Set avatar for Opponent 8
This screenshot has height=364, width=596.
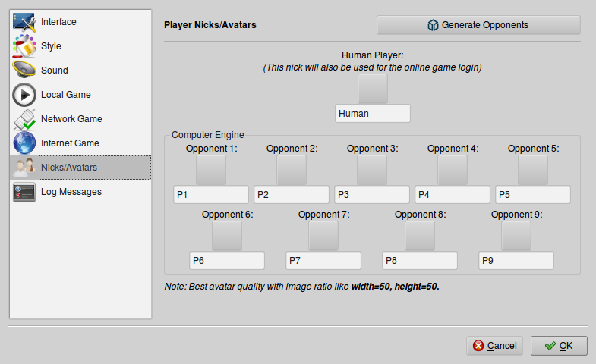click(420, 236)
